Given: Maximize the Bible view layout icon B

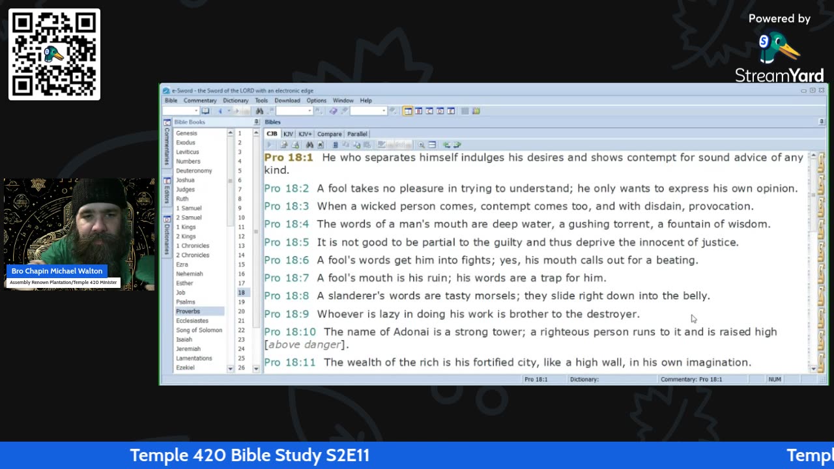Looking at the screenshot, I should pyautogui.click(x=419, y=111).
